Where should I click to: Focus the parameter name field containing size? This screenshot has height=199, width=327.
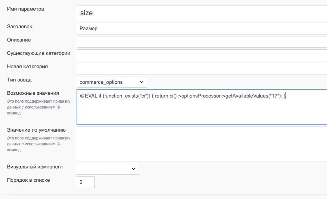[x=202, y=13]
